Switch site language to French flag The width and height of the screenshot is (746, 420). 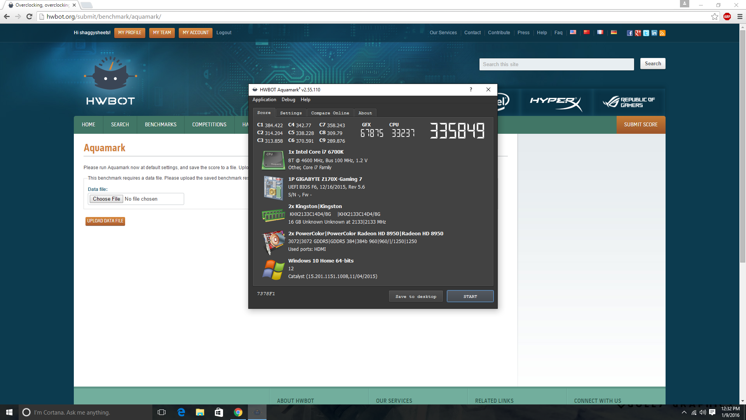pos(600,32)
